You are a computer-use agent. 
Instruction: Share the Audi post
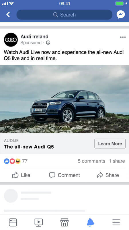pyautogui.click(x=108, y=175)
